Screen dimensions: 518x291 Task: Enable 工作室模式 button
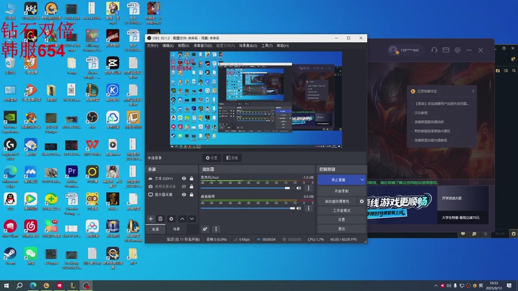tap(342, 211)
